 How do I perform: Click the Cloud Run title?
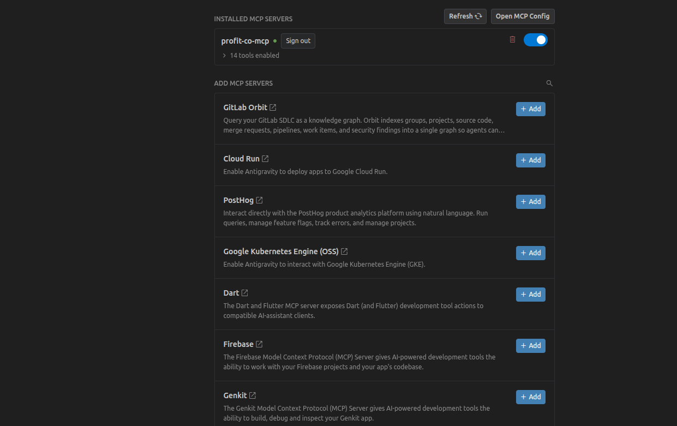pos(242,159)
